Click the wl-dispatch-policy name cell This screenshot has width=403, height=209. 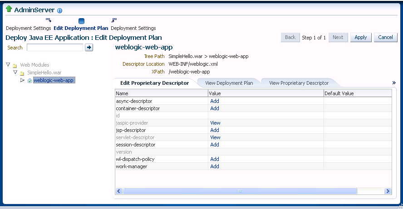pos(162,159)
